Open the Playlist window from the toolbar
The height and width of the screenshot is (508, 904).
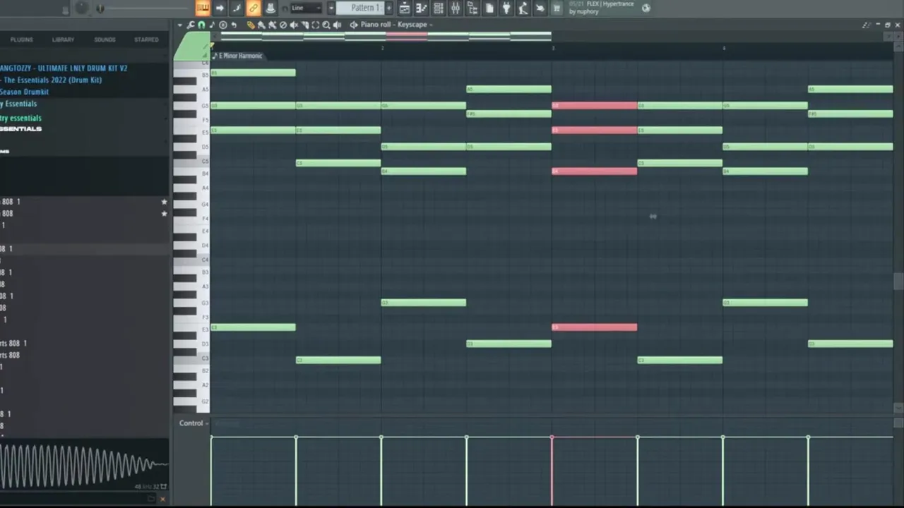(405, 8)
